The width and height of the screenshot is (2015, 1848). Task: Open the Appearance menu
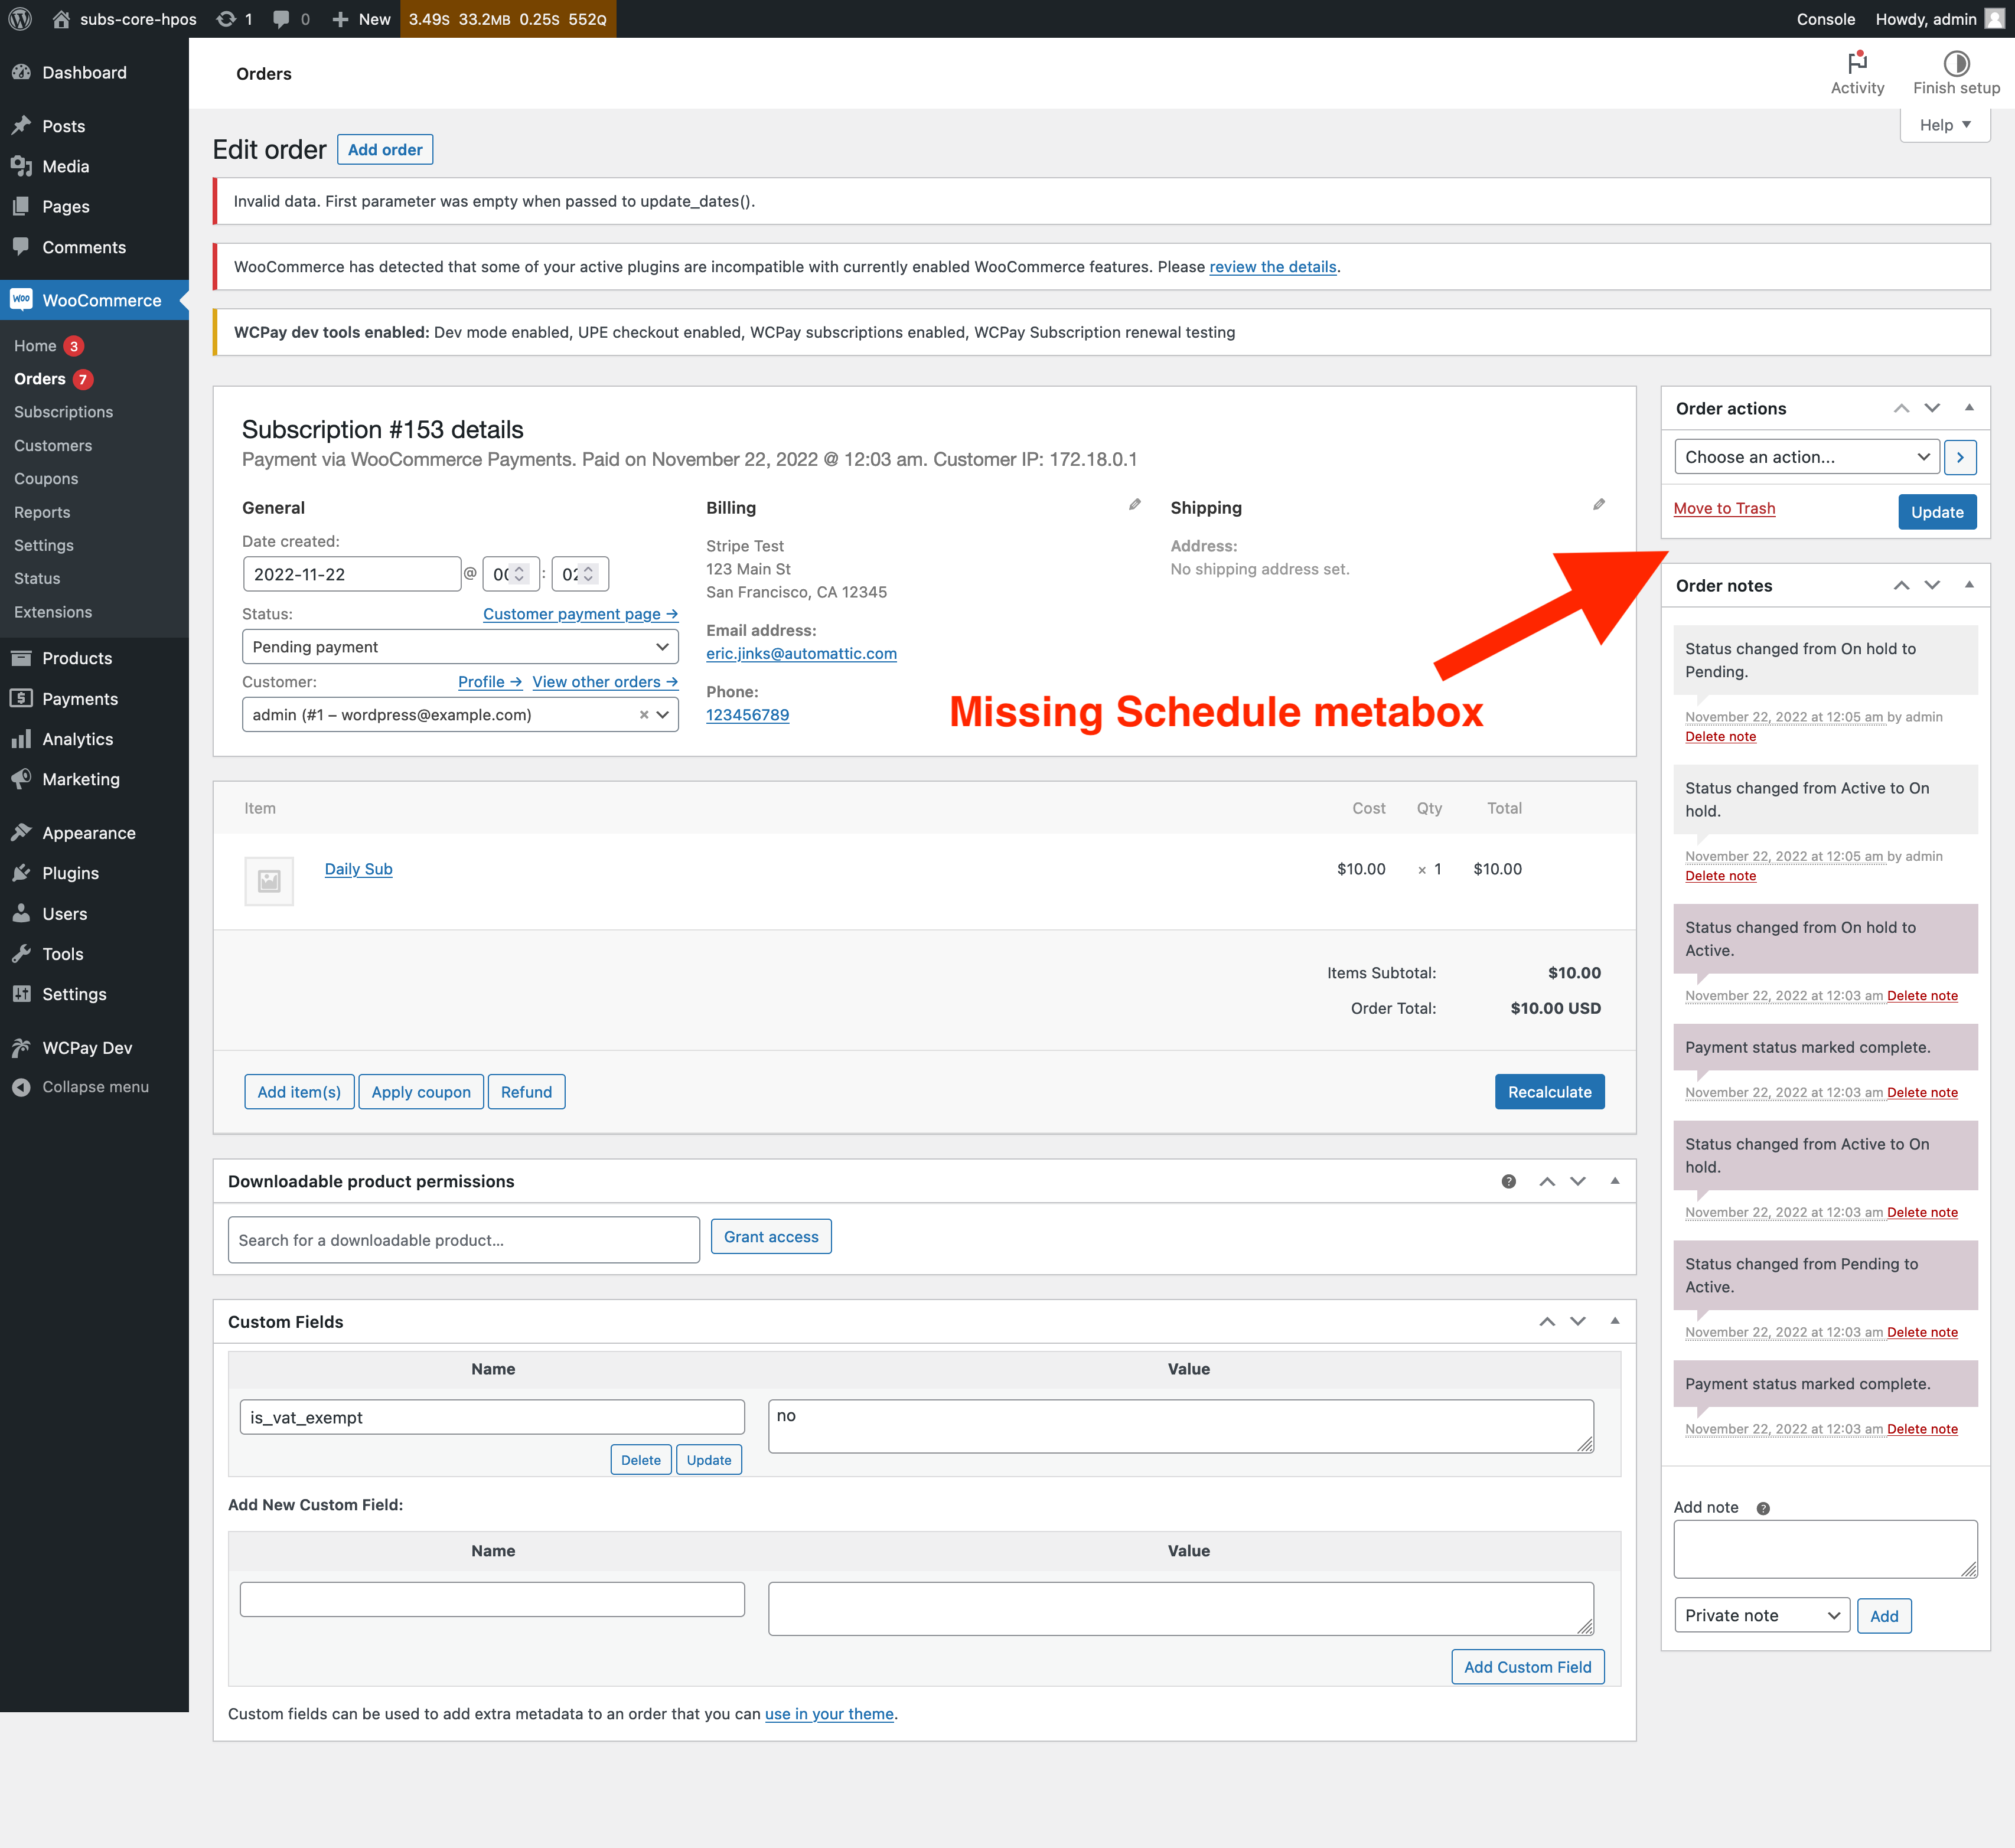[88, 832]
